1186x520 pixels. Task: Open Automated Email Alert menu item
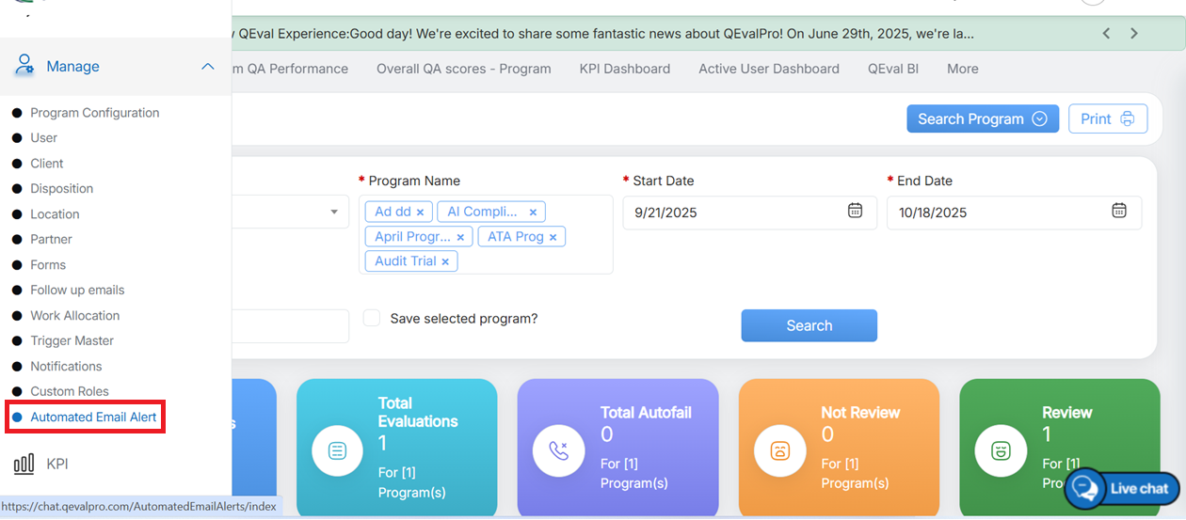point(93,417)
